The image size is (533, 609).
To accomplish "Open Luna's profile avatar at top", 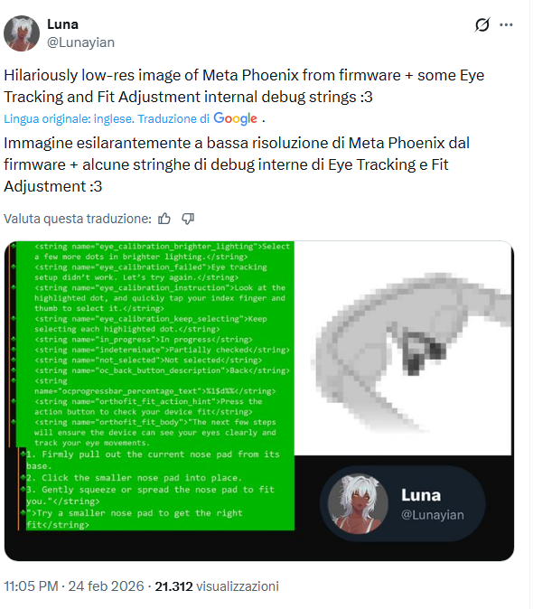I will point(22,33).
